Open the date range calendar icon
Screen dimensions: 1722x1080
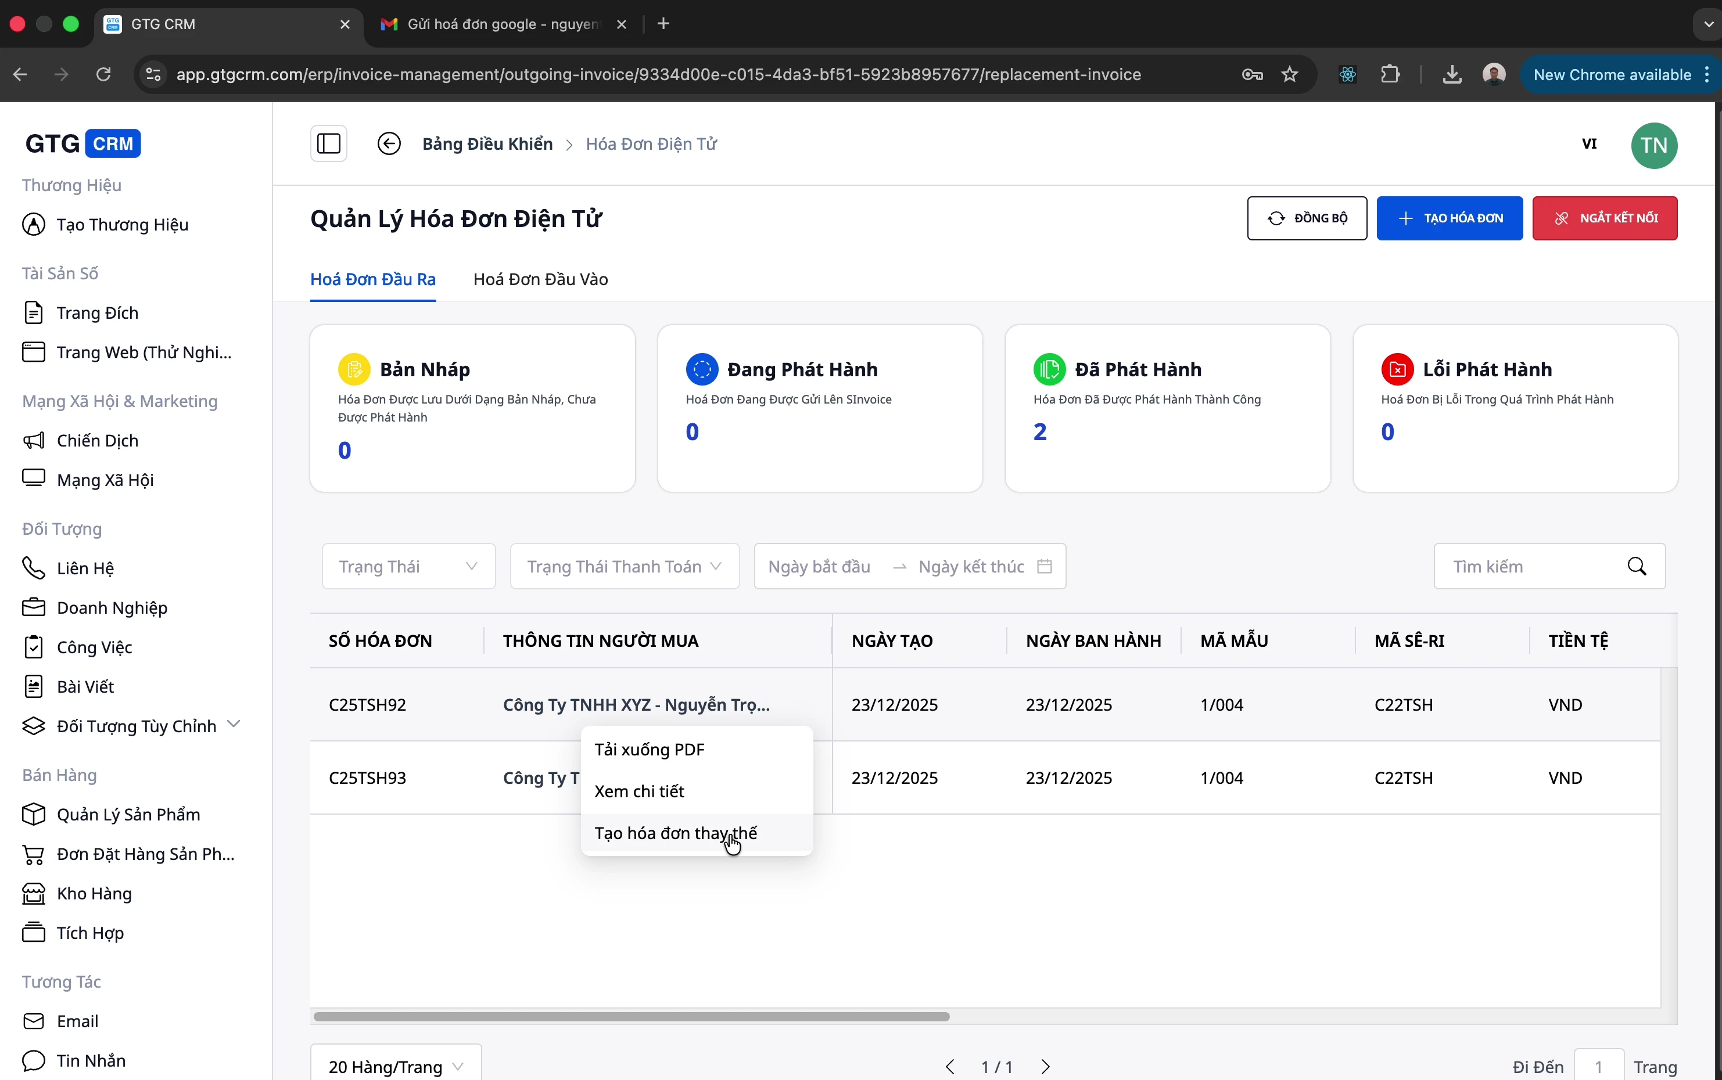tap(1045, 567)
